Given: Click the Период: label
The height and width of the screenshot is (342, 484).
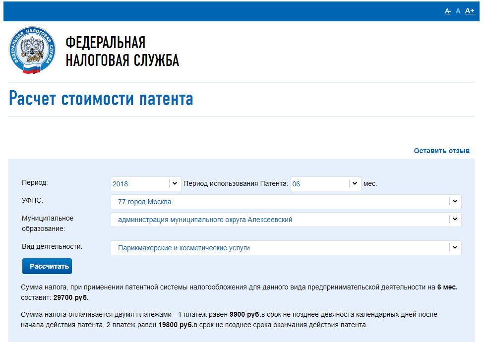Looking at the screenshot, I should click(x=35, y=182).
